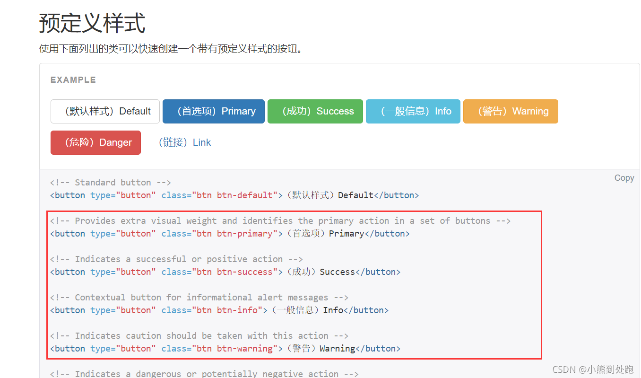Click the Indicates a successful action comment
641x378 pixels.
(x=175, y=259)
